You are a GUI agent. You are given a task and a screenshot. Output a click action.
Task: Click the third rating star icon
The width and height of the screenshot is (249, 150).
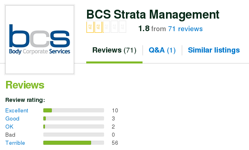tap(106, 27)
